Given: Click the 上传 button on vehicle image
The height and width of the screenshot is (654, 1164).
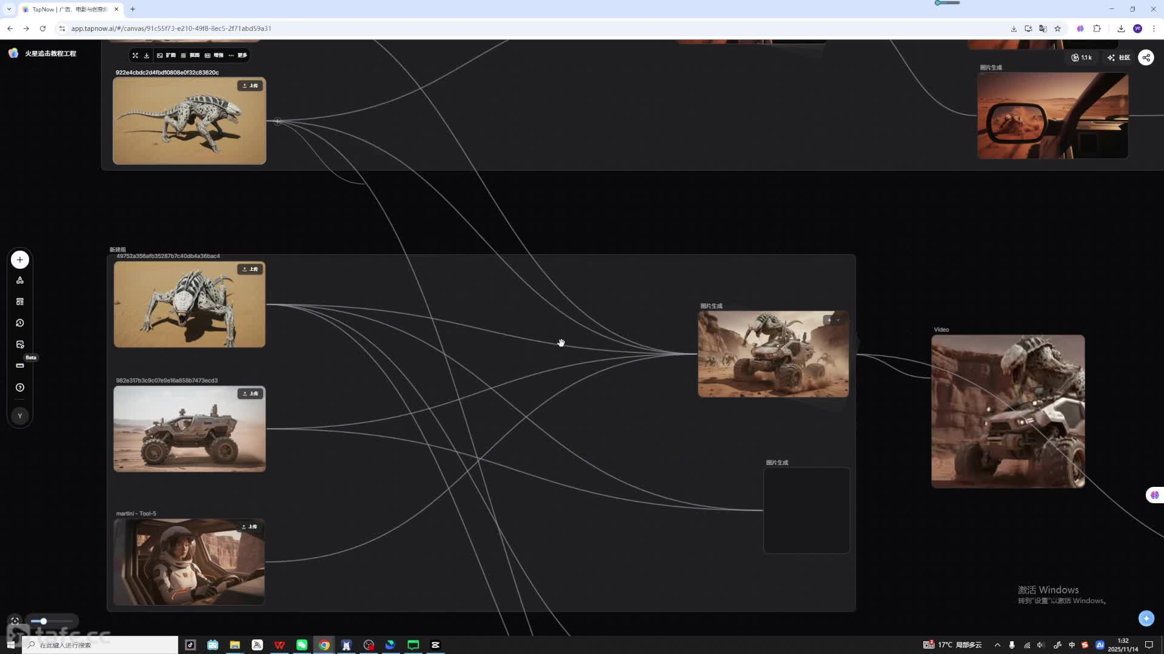Looking at the screenshot, I should [250, 394].
